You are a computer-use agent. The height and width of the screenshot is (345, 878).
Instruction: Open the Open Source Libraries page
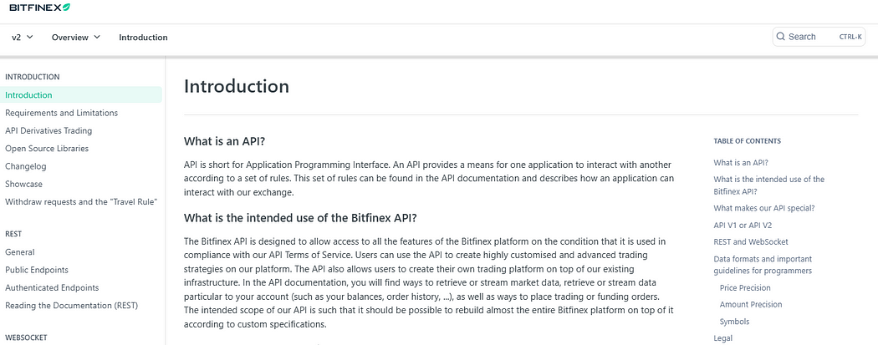(47, 149)
